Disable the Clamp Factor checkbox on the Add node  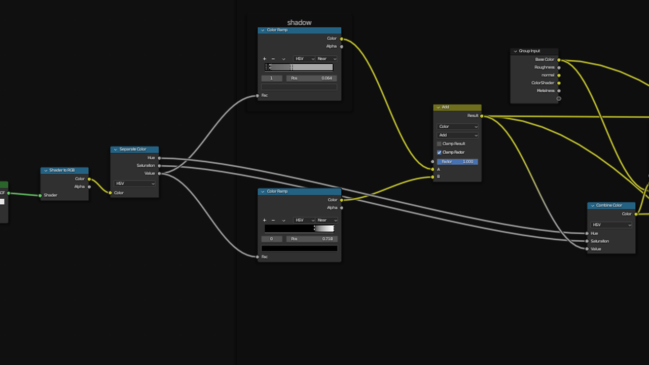tap(439, 152)
